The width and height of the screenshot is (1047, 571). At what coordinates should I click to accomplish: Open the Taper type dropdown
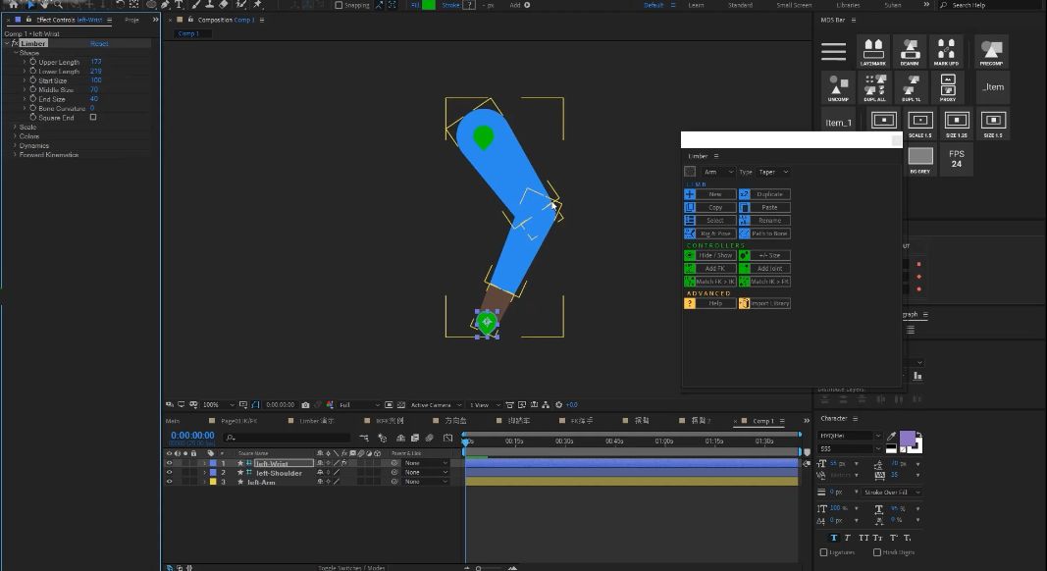click(773, 172)
